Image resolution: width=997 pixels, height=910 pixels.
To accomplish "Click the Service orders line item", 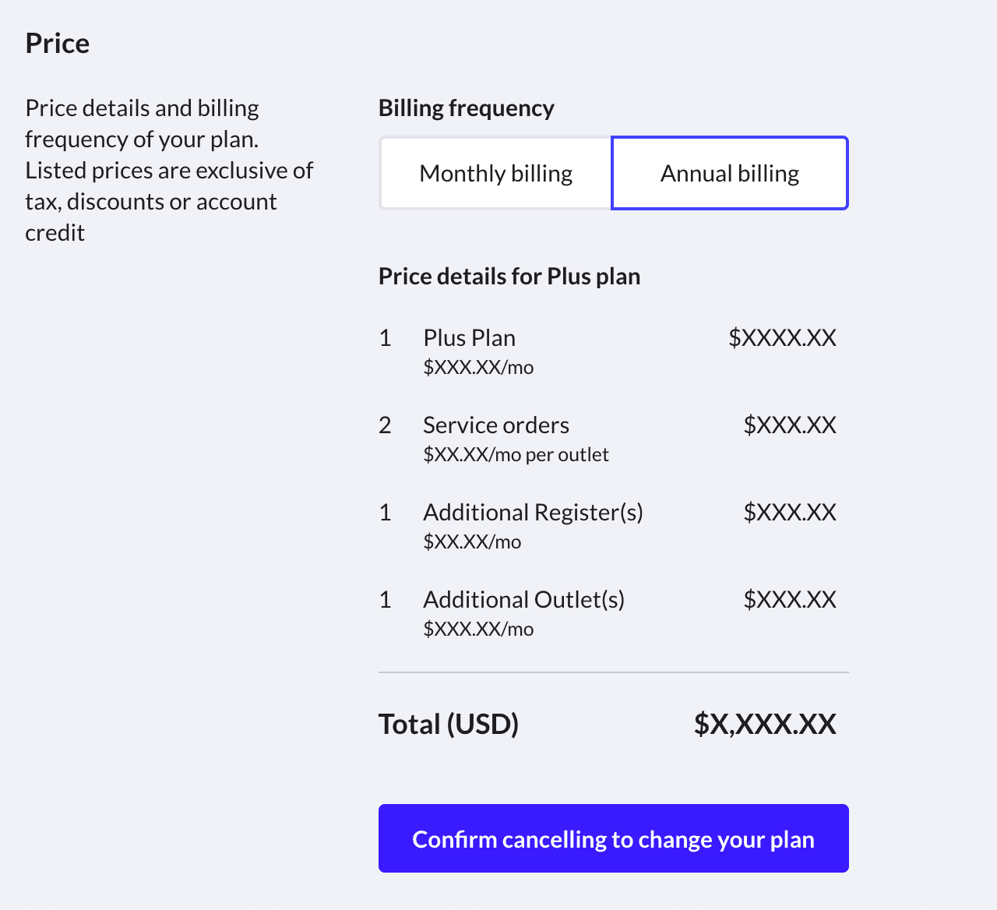I will [x=496, y=425].
